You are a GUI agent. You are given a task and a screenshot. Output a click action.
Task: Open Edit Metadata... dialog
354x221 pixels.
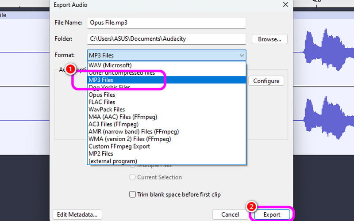point(77,214)
